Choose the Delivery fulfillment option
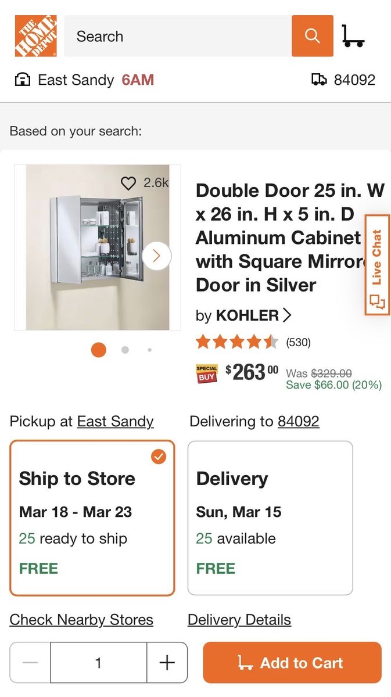Image resolution: width=391 pixels, height=697 pixels. click(x=270, y=518)
